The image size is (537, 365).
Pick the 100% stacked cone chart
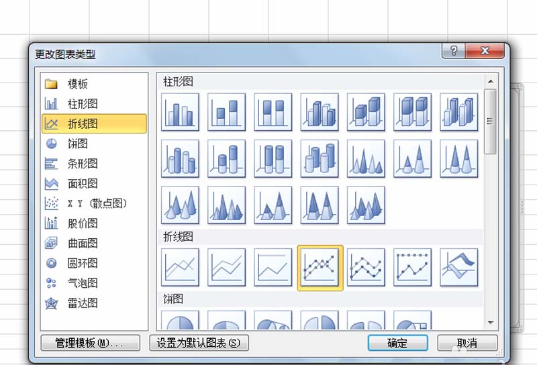point(459,158)
